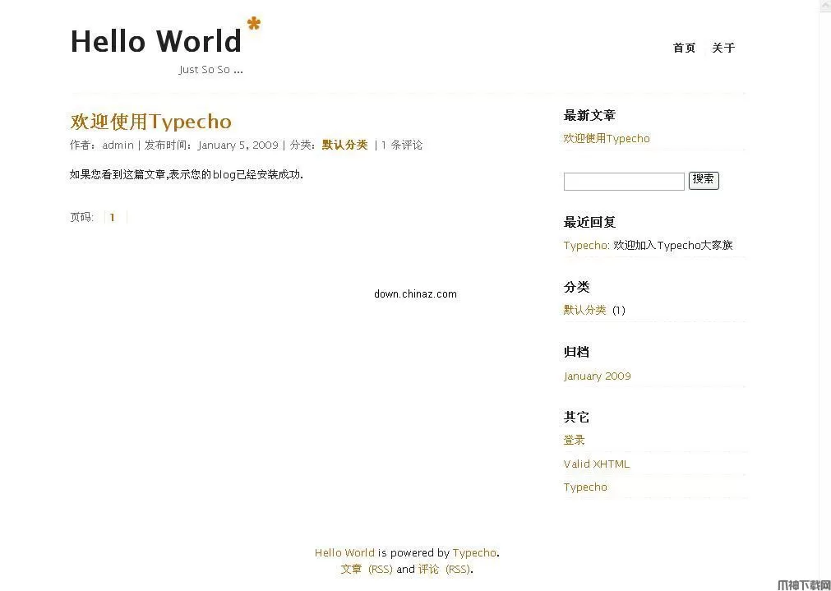Image resolution: width=831 pixels, height=591 pixels.
Task: Select 默认分类 under the sidebar 分类 section
Action: [584, 310]
